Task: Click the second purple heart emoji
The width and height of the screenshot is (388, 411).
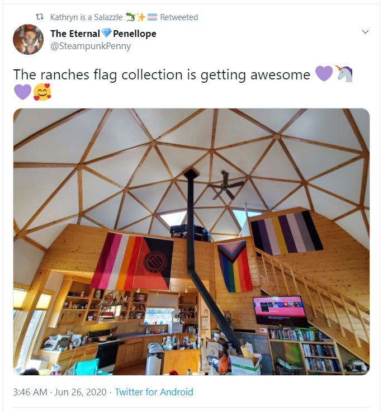Action: click(x=22, y=92)
